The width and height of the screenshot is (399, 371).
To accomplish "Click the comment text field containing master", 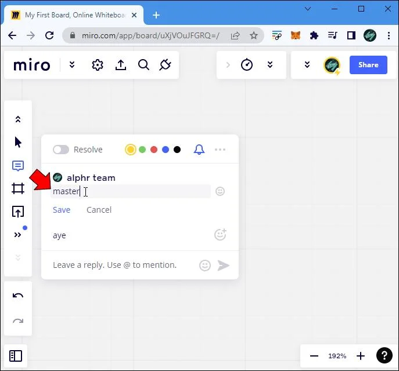I will [131, 191].
